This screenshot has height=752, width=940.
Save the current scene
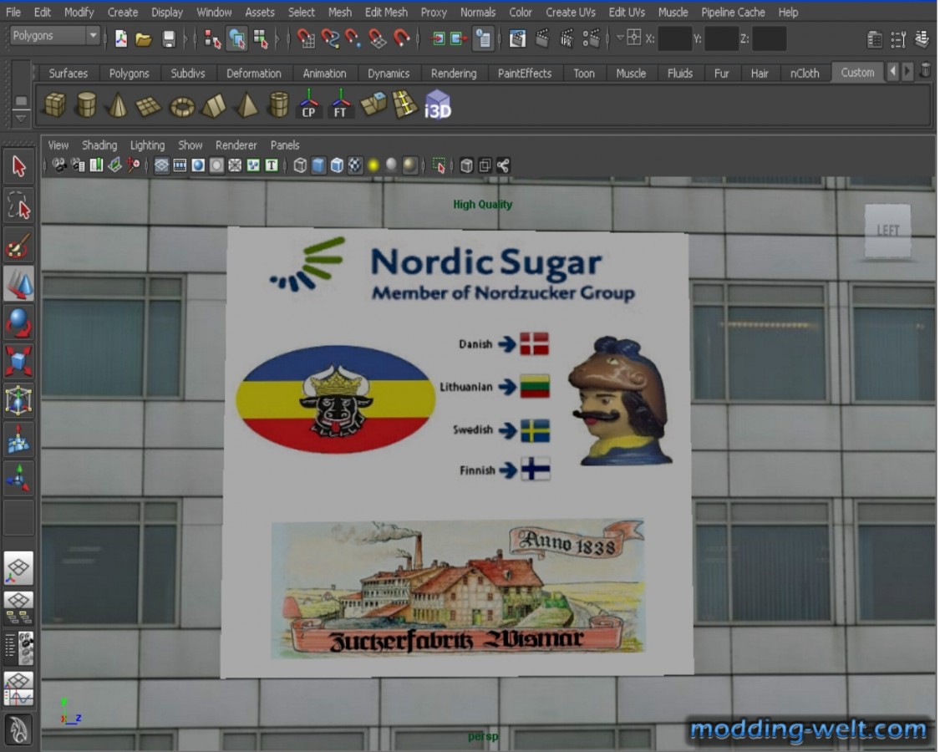(169, 39)
